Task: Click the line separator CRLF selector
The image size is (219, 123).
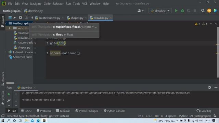Action: tap(149, 116)
